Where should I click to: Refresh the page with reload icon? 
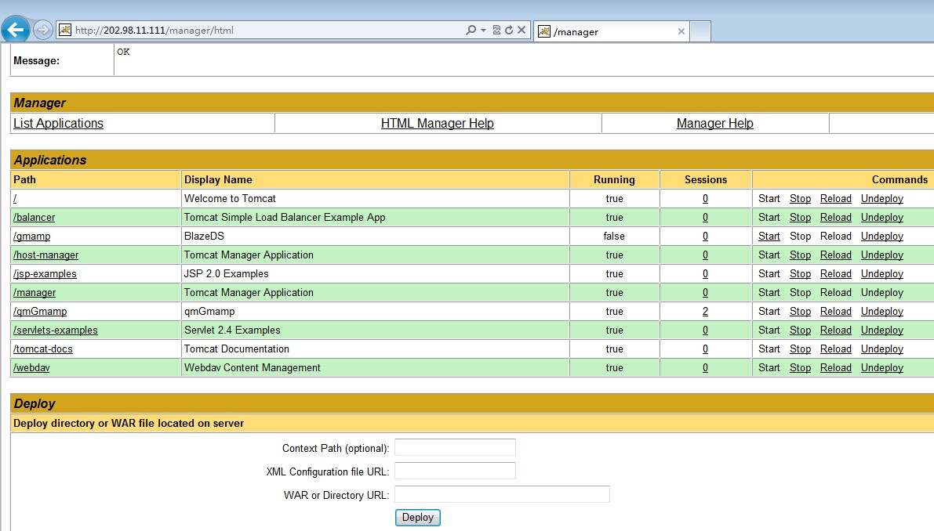click(x=509, y=30)
